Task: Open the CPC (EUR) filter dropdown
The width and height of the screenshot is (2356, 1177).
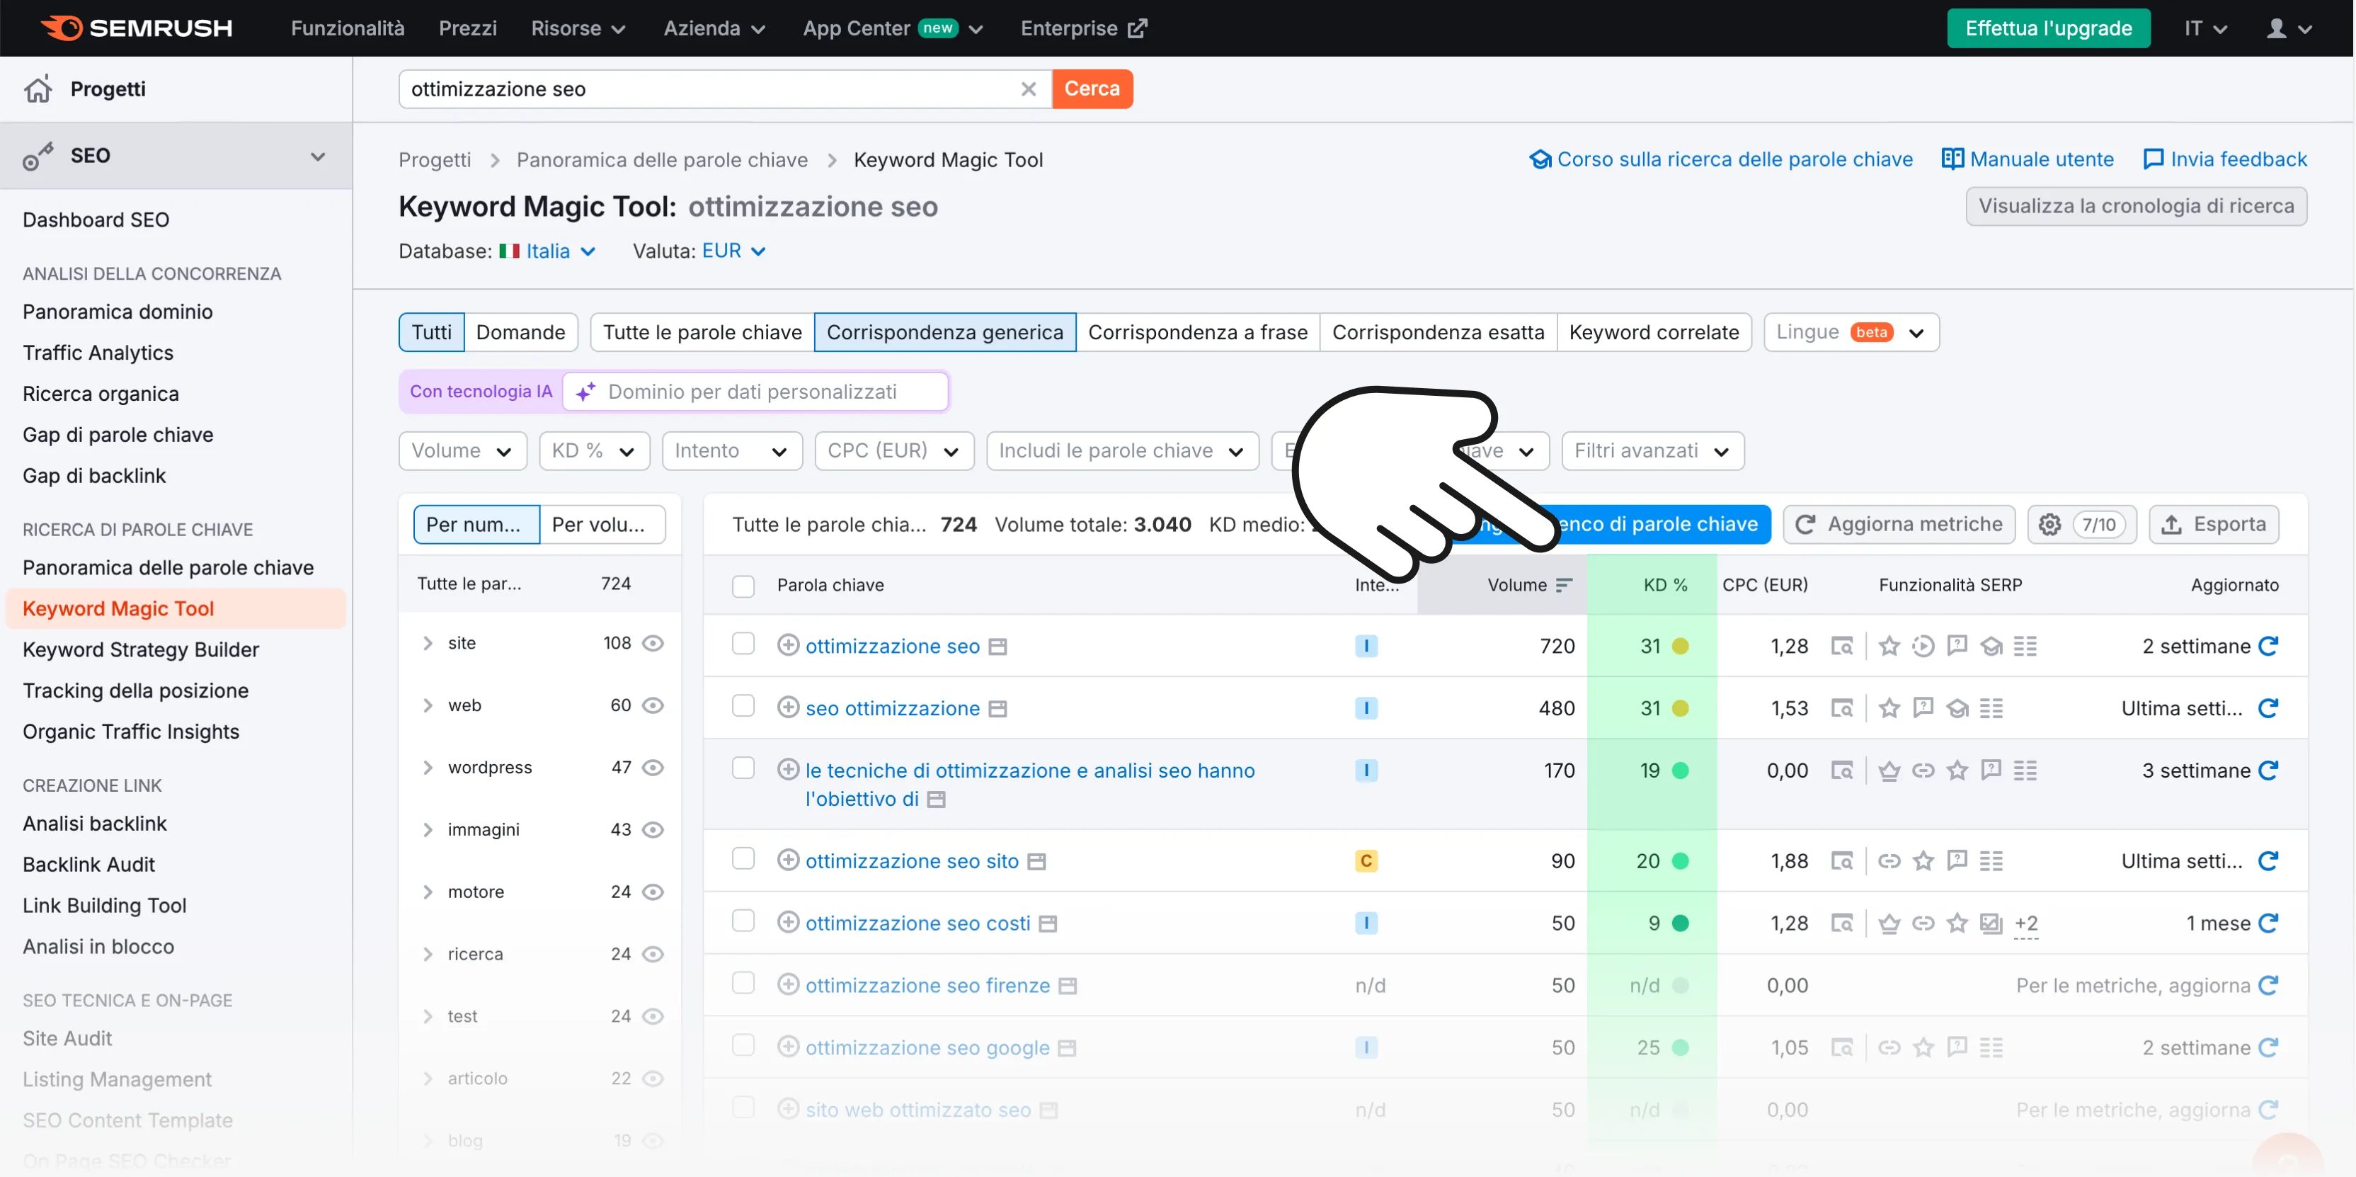Action: (x=893, y=450)
